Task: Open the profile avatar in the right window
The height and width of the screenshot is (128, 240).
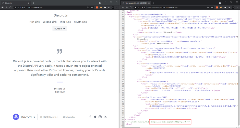Action: [233, 7]
